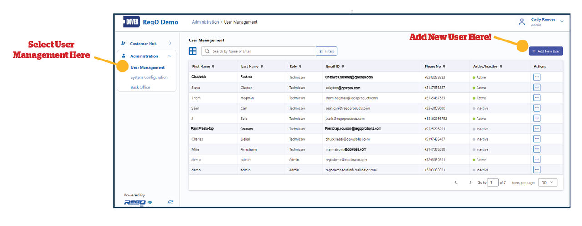Click email sean.carr@regoproducts.com
Image resolution: width=582 pixels, height=226 pixels.
click(347, 108)
